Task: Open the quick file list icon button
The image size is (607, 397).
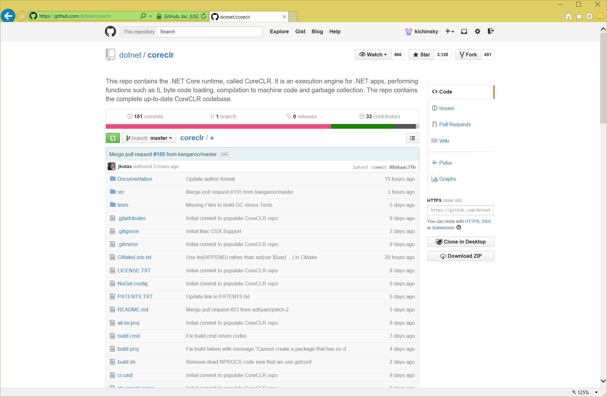Action: click(412, 138)
